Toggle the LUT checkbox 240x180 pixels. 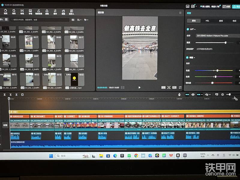click(188, 29)
